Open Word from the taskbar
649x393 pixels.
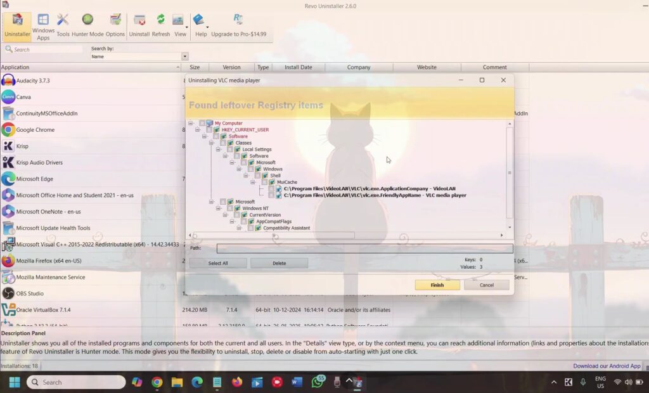click(x=297, y=382)
